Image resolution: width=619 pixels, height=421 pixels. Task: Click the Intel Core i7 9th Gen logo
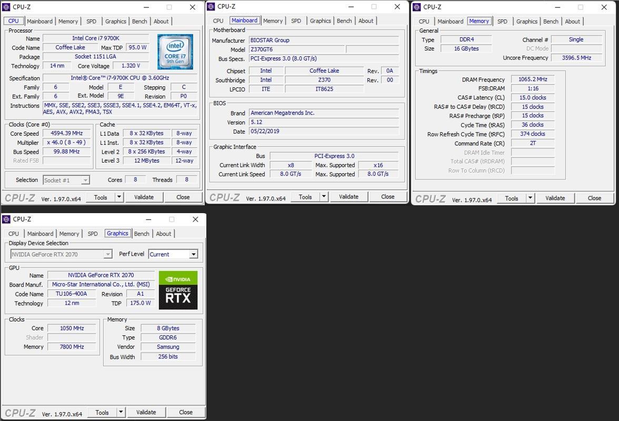click(175, 52)
